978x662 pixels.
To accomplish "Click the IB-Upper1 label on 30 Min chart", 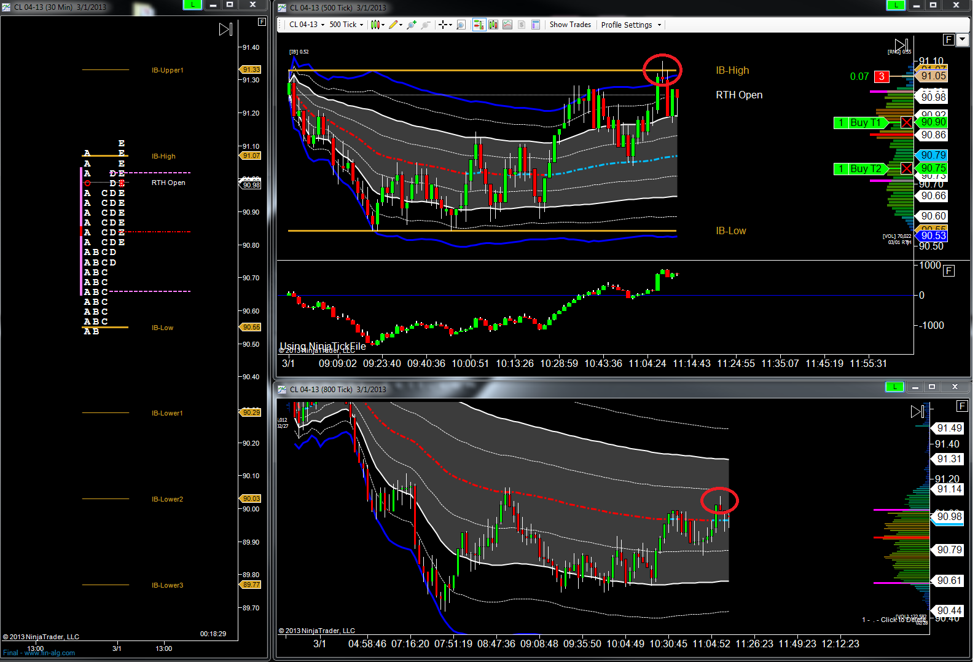I will 168,70.
